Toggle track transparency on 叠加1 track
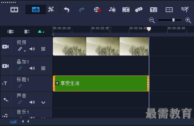Screen dimensions: 194x126 coord(43,68)
